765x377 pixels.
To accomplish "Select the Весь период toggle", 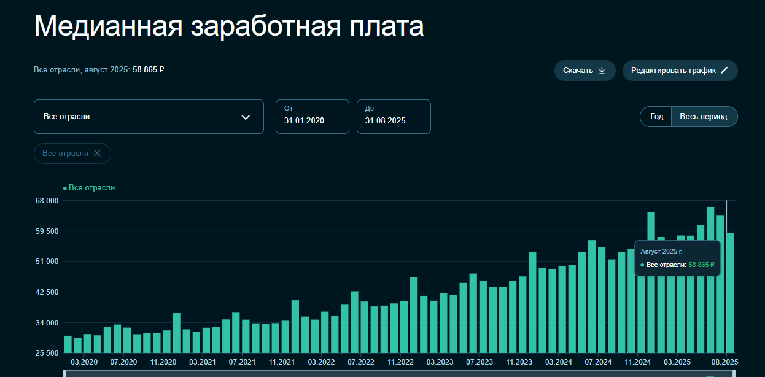I will click(704, 117).
